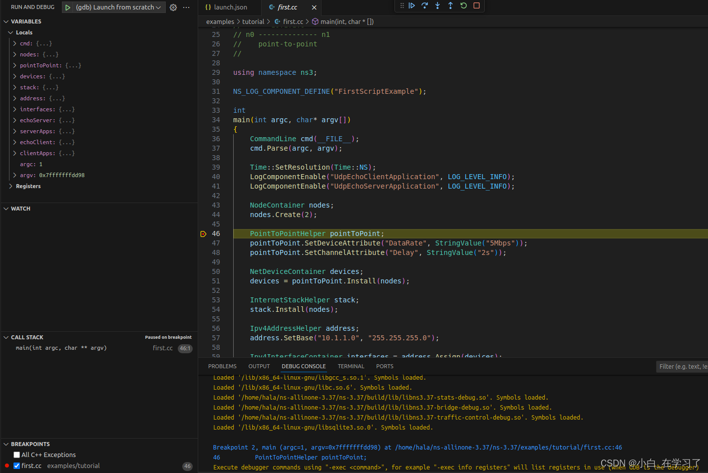Screen dimensions: 708x473
Task: Start debugging with the green play icon
Action: click(68, 7)
